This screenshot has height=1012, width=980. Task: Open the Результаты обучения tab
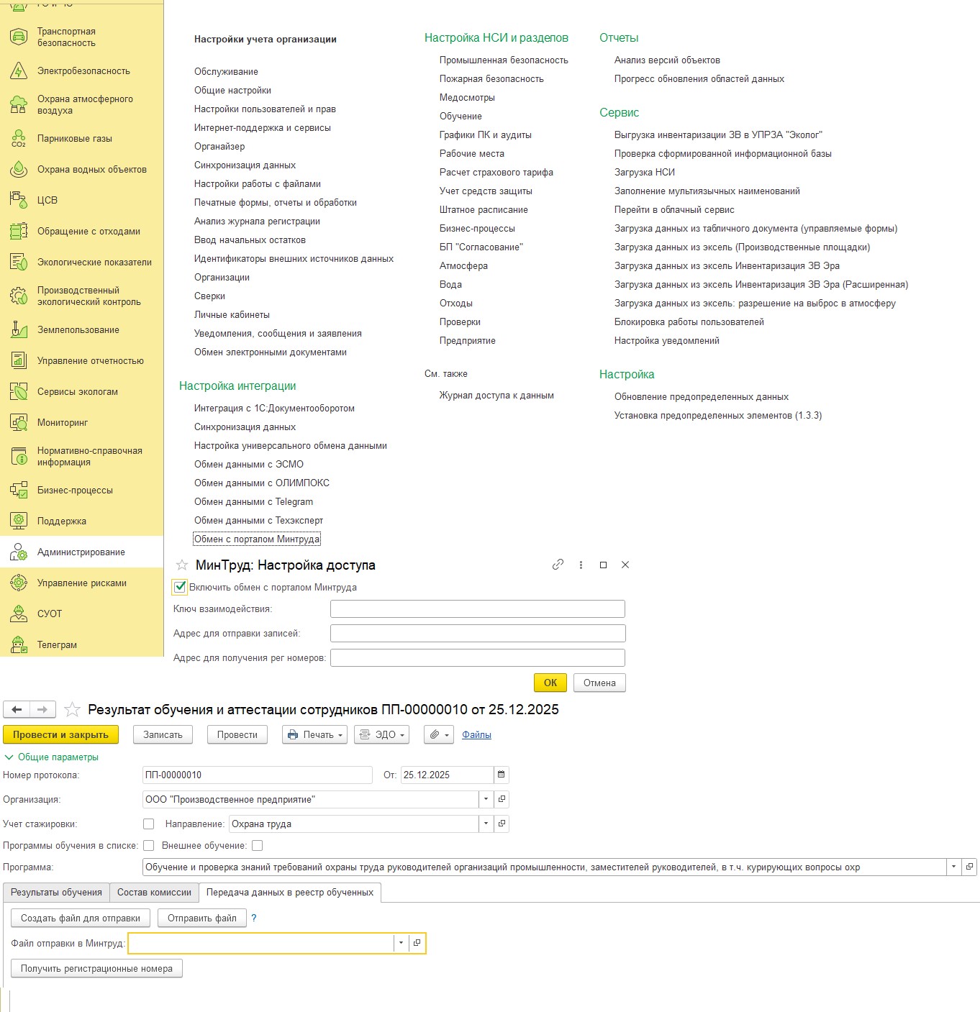point(56,893)
